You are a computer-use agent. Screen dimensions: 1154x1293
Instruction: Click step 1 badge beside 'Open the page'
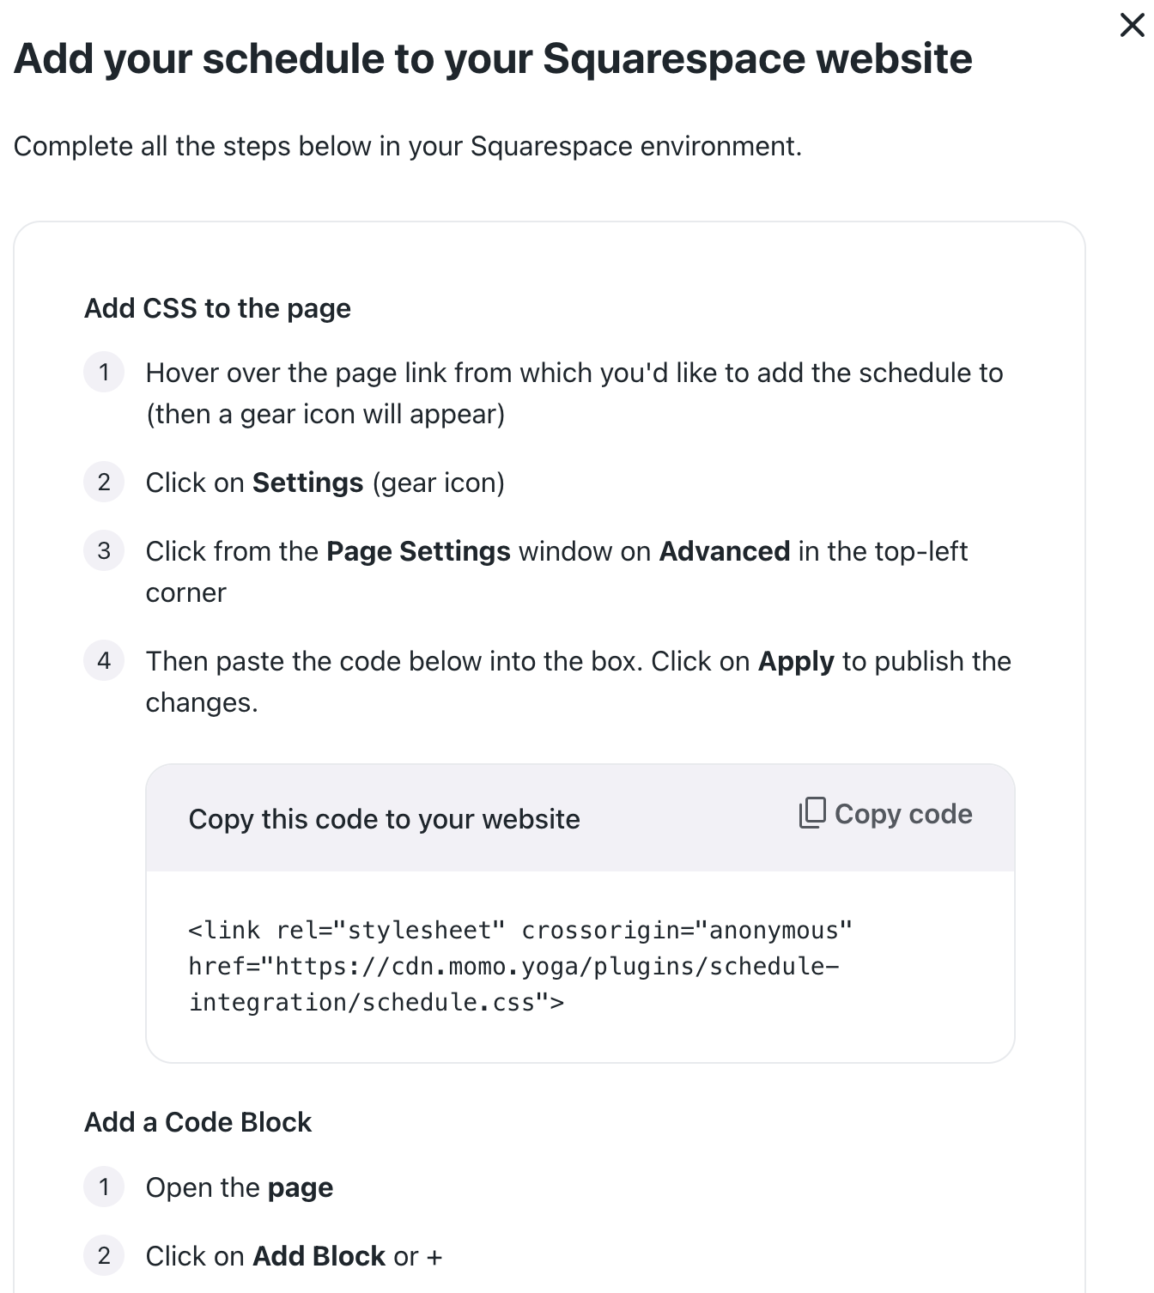click(x=104, y=1187)
